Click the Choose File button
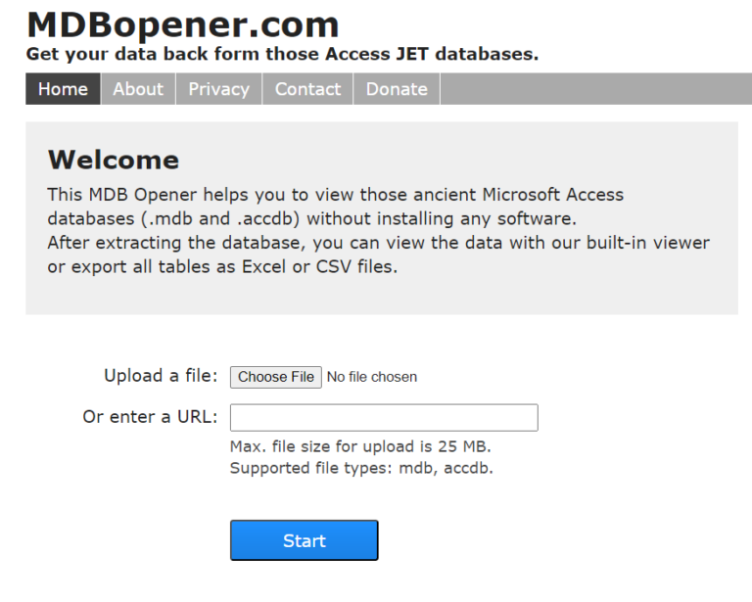Viewport: 752px width, 602px height. [276, 377]
